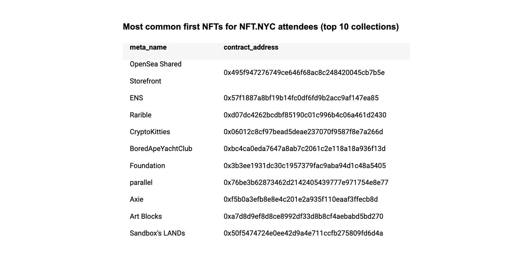The image size is (526, 263).
Task: Select the parallel collection name
Action: tap(141, 183)
